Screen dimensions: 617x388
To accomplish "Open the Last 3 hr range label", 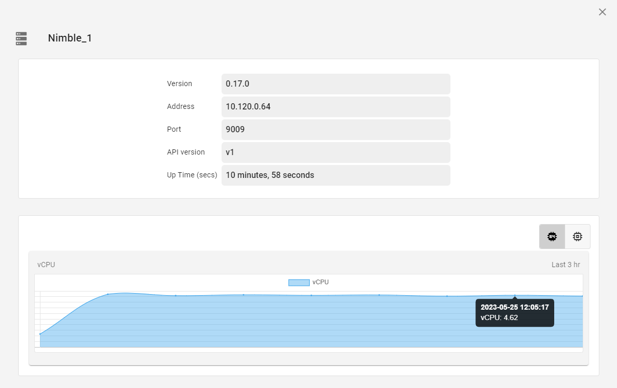I will (x=566, y=264).
